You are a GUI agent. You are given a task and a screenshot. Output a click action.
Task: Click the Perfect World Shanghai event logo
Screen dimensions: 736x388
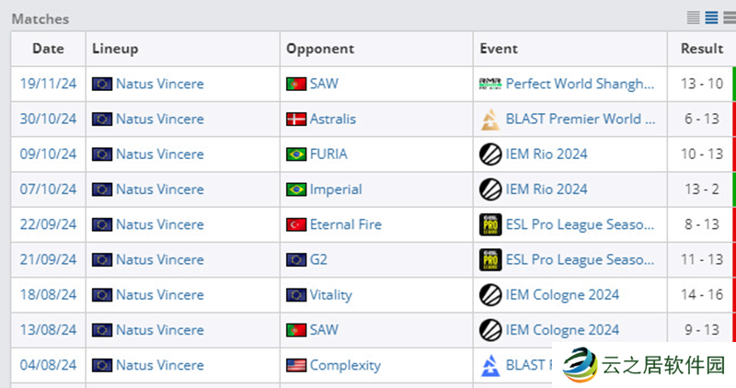pos(490,85)
